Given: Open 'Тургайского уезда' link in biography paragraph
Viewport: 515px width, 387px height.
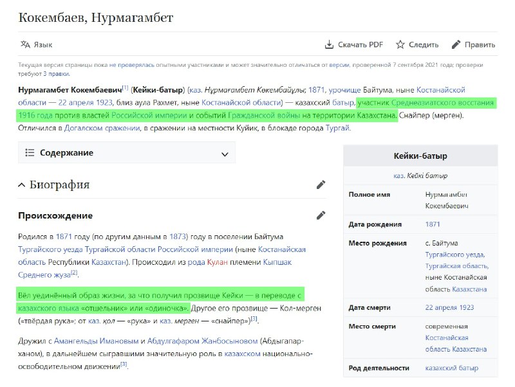Looking at the screenshot, I should pos(50,249).
